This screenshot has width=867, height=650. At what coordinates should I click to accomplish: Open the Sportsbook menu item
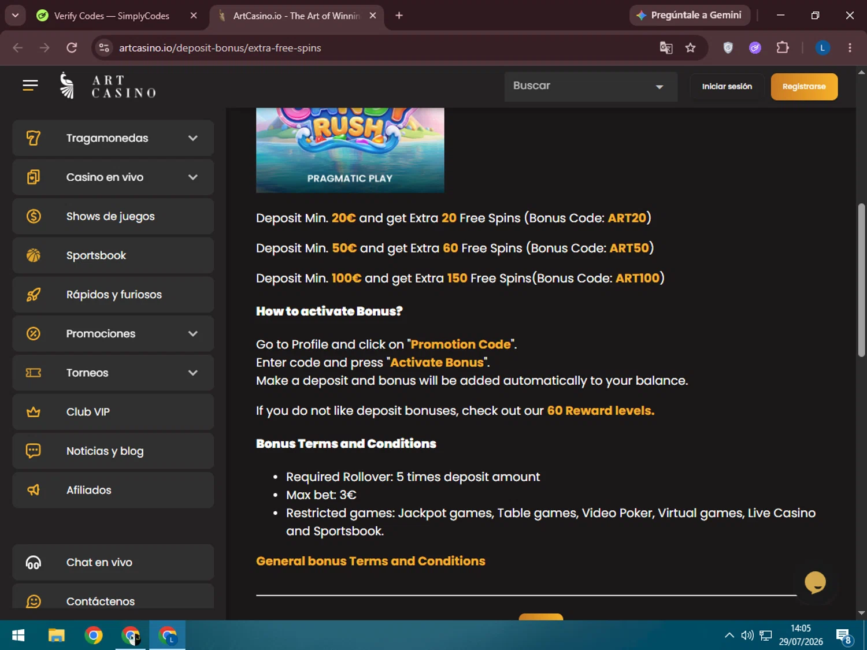[x=113, y=255]
